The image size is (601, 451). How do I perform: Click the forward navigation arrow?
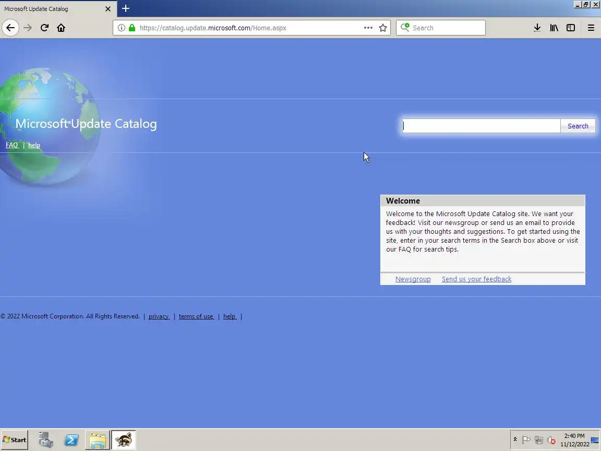tap(28, 28)
